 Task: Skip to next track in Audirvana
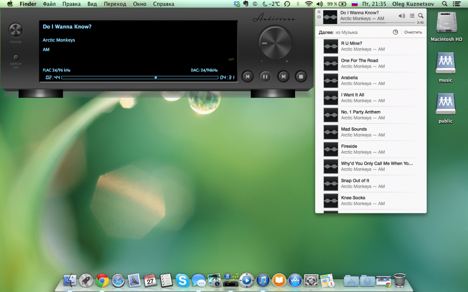[284, 76]
